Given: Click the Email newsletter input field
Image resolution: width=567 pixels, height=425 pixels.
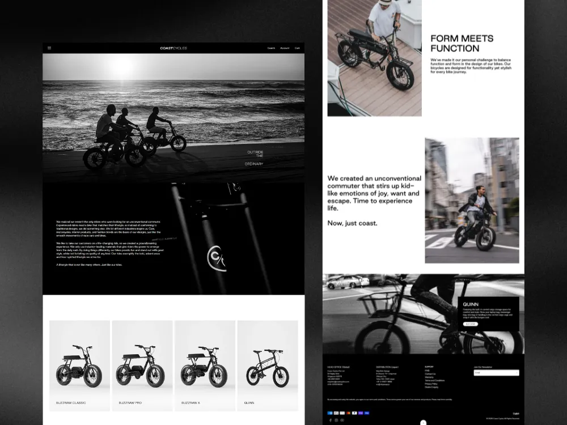Looking at the screenshot, I should (496, 373).
